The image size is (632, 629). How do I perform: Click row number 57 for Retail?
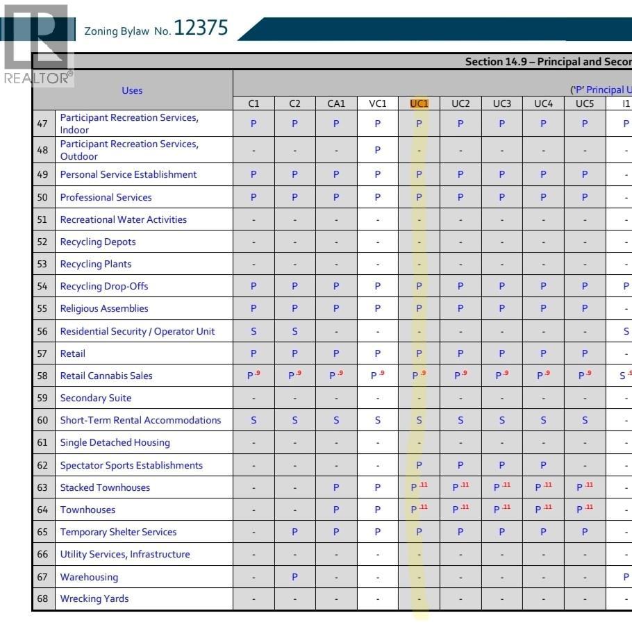42,353
